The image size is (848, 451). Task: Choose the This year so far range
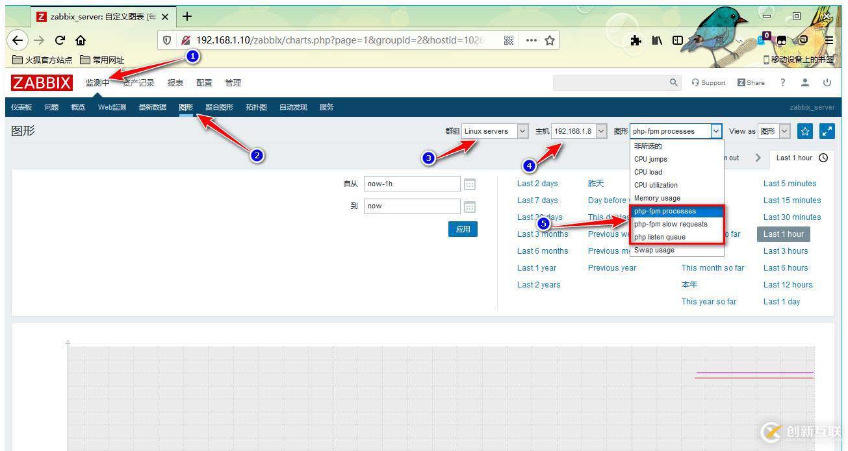point(709,302)
